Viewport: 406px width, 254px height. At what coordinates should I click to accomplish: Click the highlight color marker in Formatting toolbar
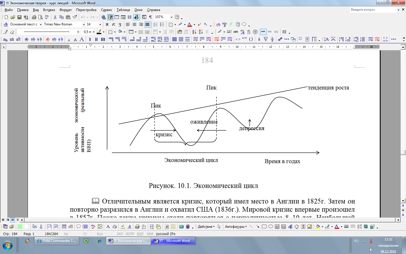tap(180, 25)
